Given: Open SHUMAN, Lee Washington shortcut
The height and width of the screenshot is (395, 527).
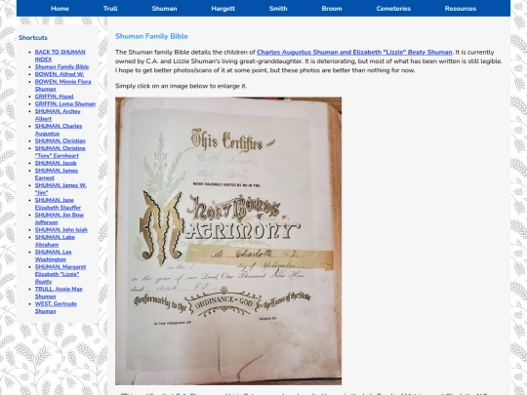Looking at the screenshot, I should click(53, 256).
